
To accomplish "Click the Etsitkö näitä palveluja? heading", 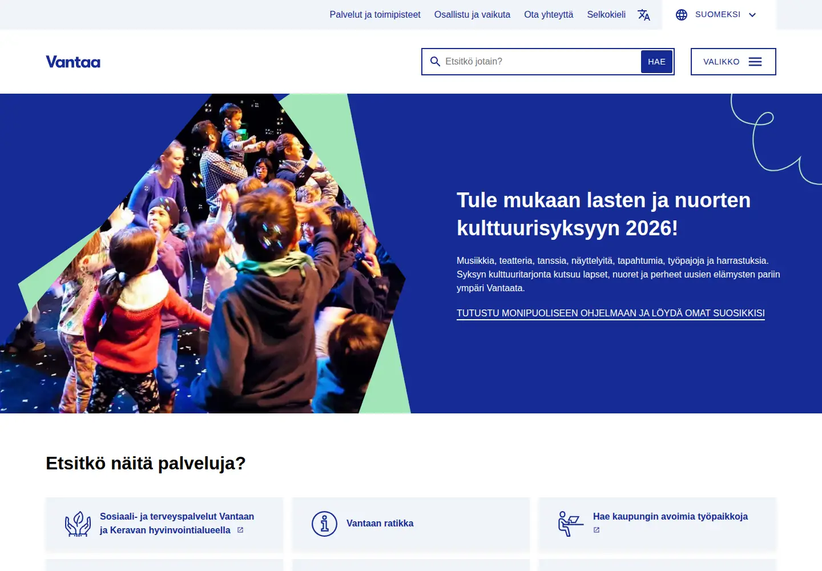I will [x=146, y=463].
